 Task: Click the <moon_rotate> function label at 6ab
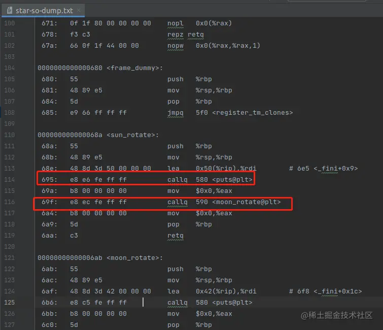click(135, 258)
